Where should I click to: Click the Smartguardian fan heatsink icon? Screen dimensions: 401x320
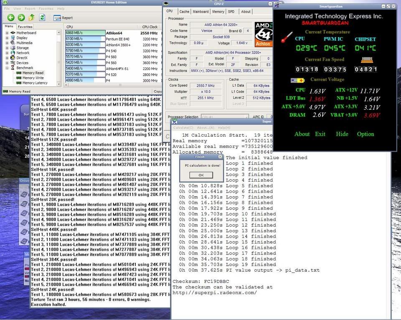pos(367,60)
